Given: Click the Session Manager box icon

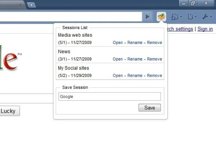Looking at the screenshot, I should click(161, 17).
